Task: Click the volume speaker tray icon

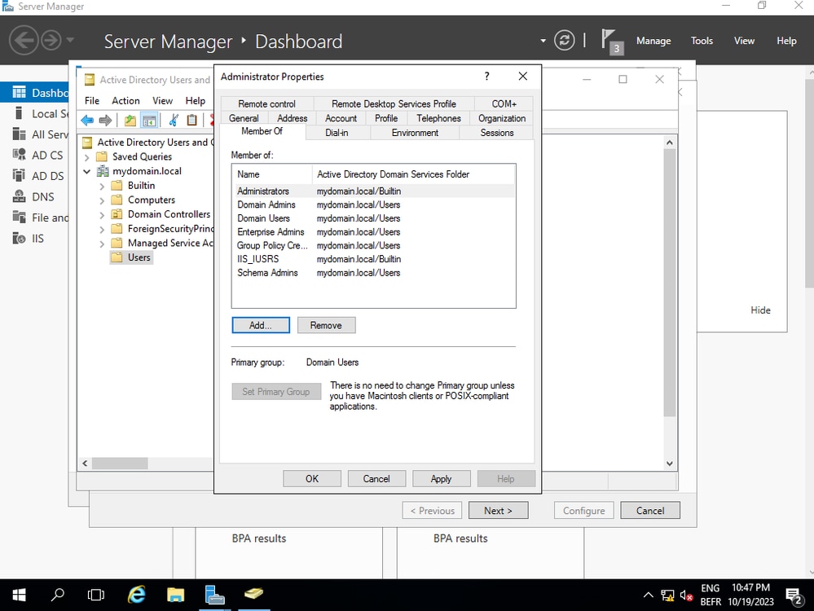Action: [686, 596]
